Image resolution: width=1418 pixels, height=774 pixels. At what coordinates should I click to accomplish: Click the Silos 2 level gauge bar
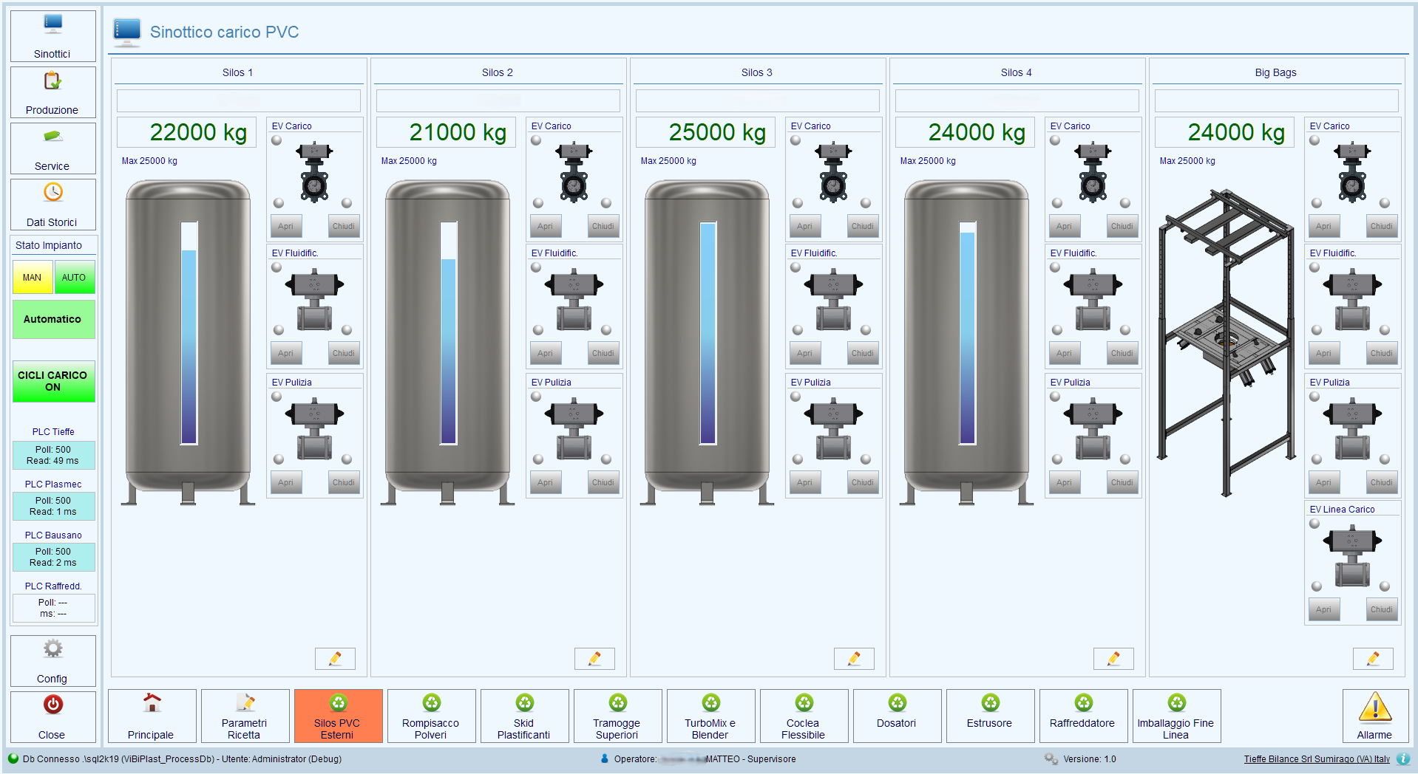448,333
